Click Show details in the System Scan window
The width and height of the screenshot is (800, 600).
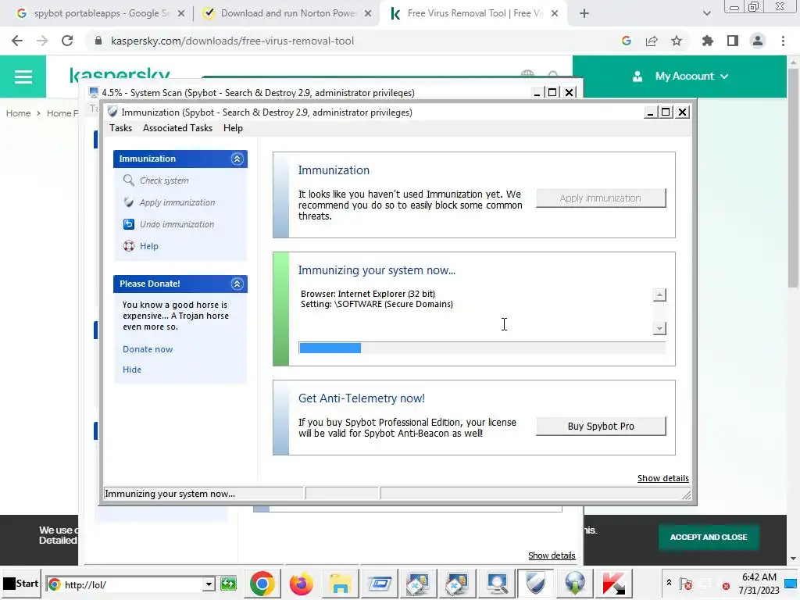tap(552, 555)
